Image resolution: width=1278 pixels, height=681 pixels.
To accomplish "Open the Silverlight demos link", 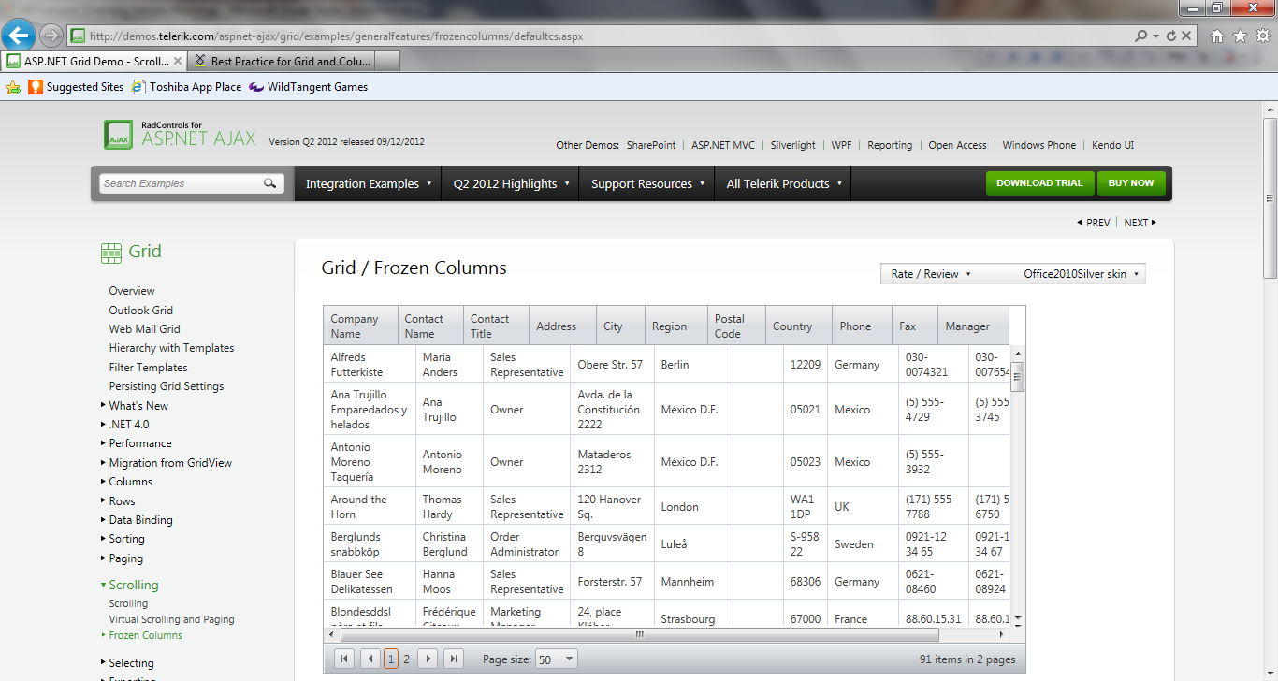I will click(793, 145).
